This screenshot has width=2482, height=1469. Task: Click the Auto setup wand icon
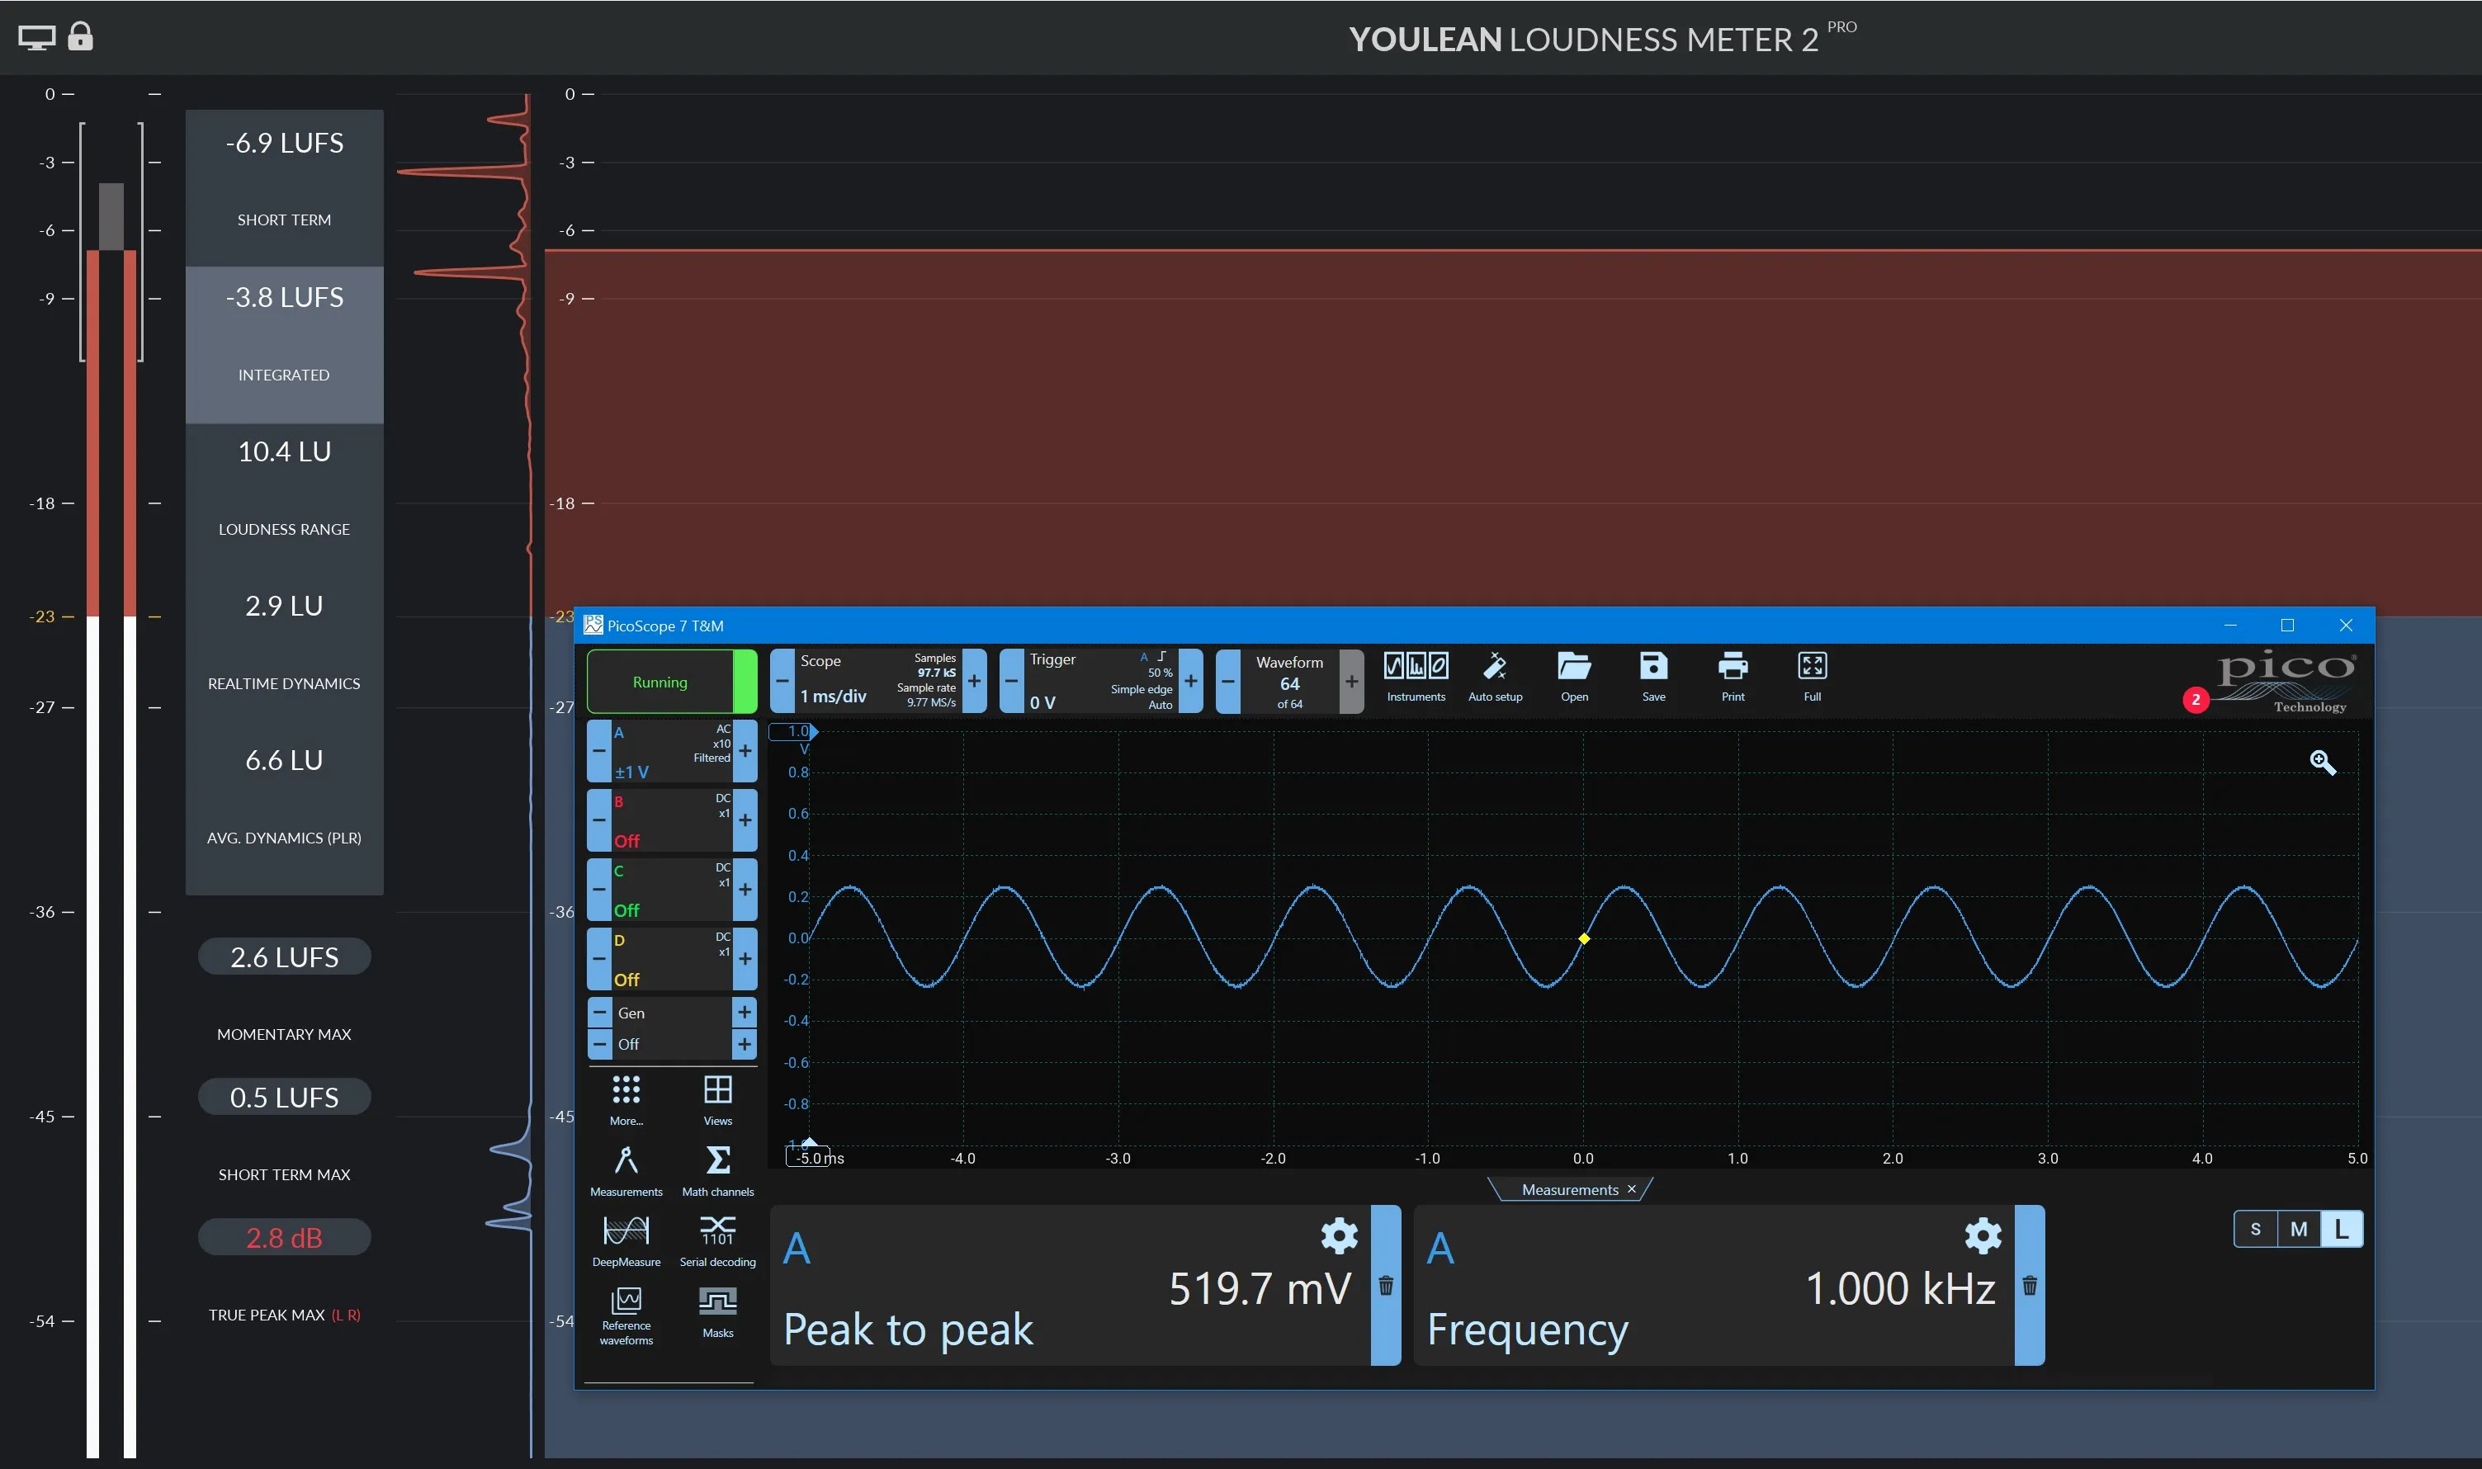[1494, 667]
